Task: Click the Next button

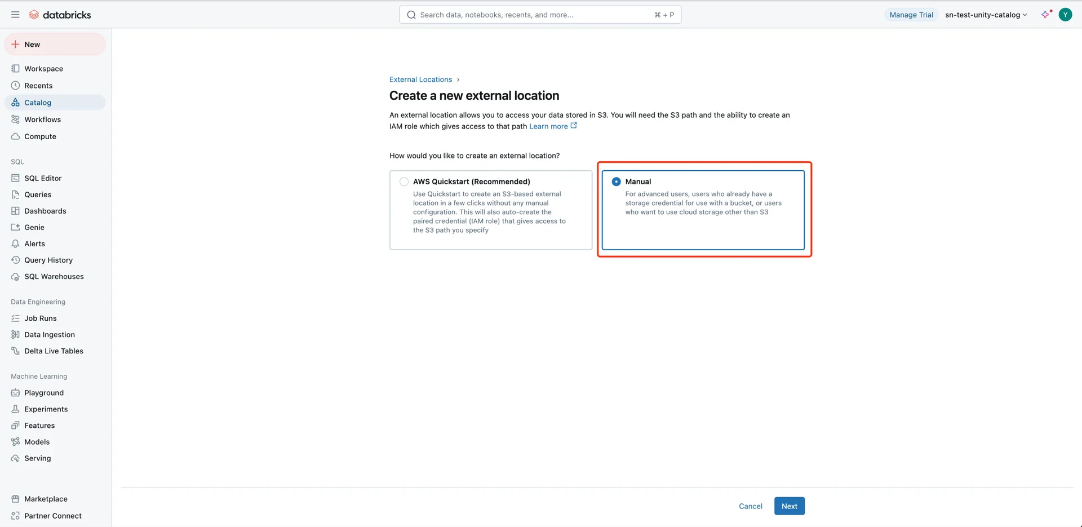Action: pos(789,506)
